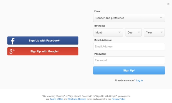Click the bold "Password:" label

tap(100, 54)
